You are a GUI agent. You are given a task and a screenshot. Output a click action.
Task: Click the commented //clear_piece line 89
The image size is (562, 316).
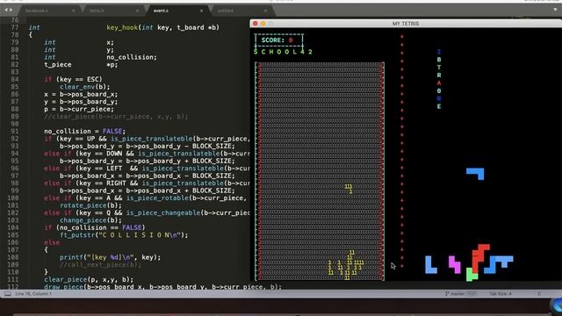tap(116, 117)
